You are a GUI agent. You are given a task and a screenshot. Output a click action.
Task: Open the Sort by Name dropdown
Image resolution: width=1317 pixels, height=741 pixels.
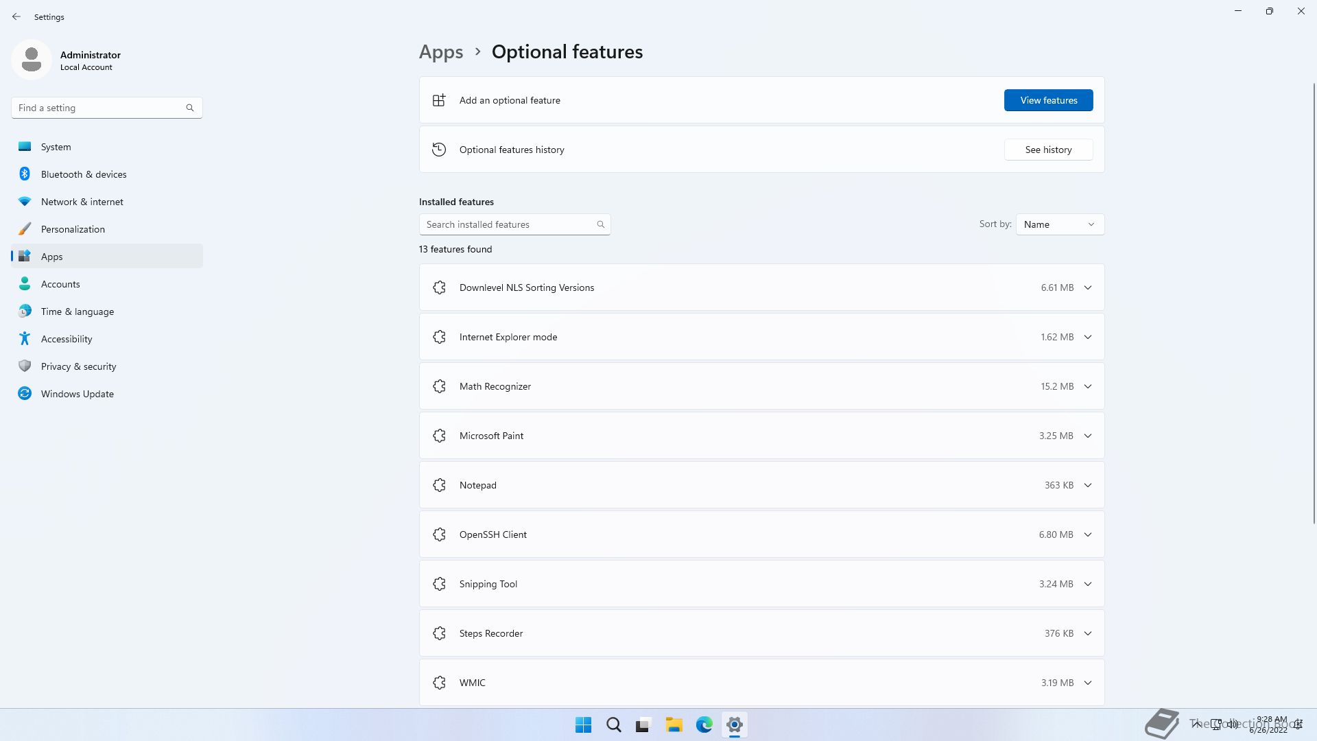click(x=1060, y=224)
